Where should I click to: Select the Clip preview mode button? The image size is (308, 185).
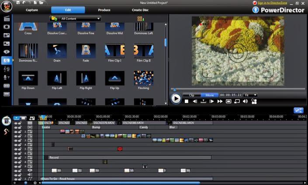pos(191,95)
